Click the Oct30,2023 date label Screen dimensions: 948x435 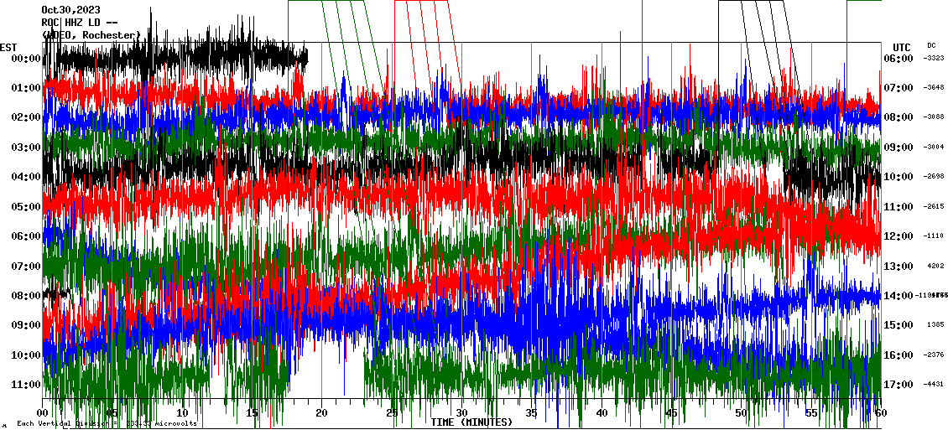(x=72, y=10)
